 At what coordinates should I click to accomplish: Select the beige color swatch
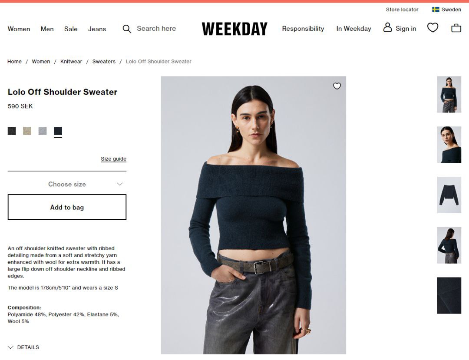tap(27, 131)
